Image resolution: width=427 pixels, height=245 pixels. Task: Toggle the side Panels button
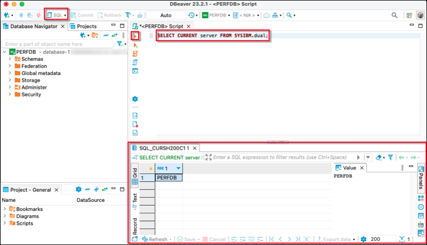(x=421, y=178)
